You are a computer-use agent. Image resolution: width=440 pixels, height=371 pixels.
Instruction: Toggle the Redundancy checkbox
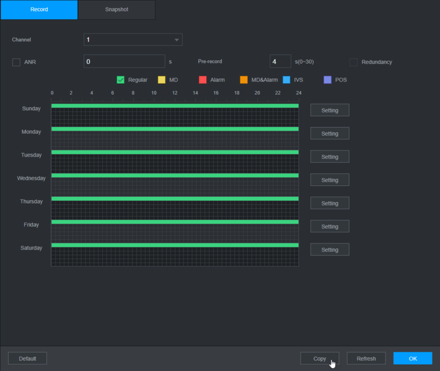(354, 62)
